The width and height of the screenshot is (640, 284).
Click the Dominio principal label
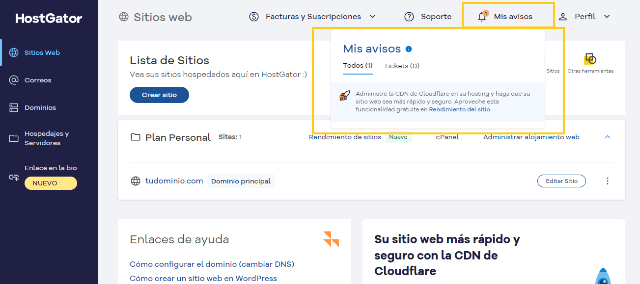241,181
